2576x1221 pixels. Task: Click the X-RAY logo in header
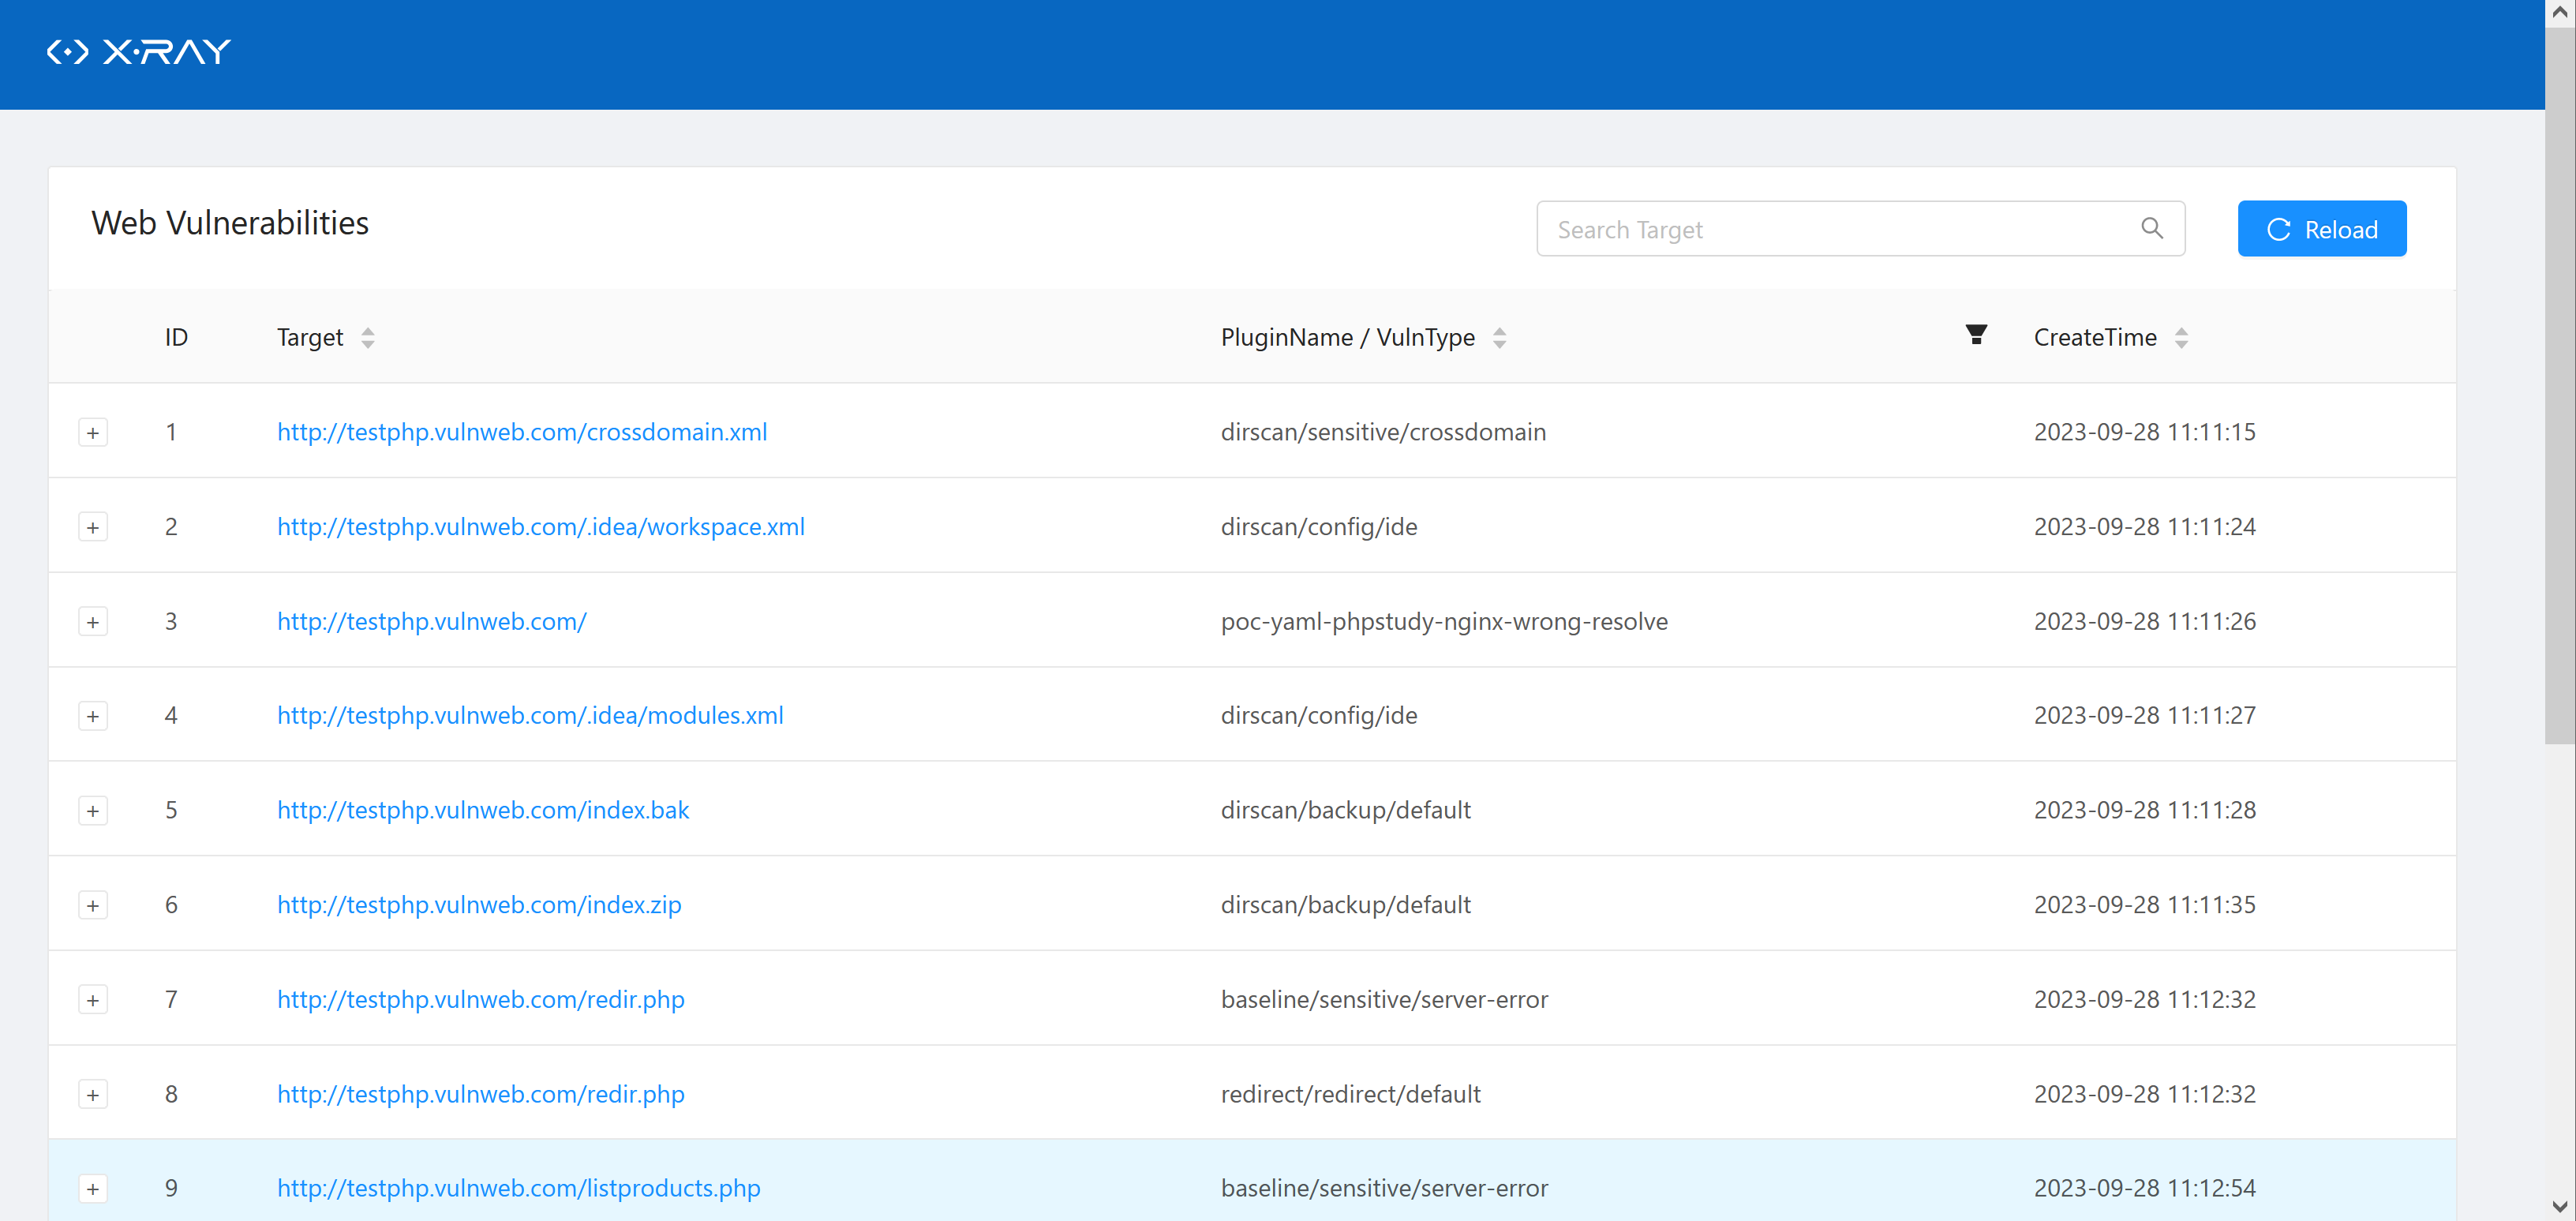pos(139,52)
